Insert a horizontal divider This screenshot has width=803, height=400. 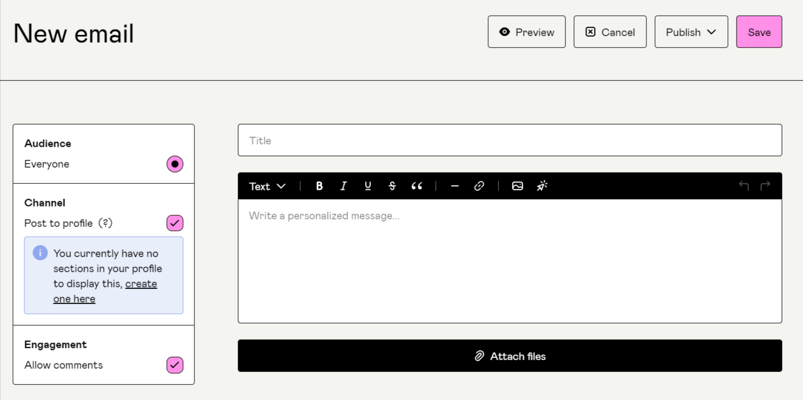click(455, 186)
